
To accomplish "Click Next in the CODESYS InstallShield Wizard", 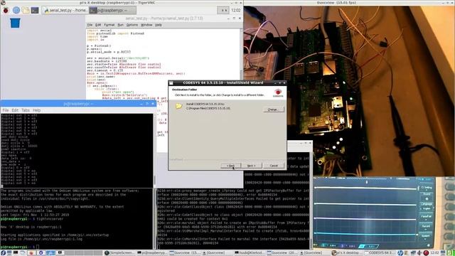I will coord(251,166).
